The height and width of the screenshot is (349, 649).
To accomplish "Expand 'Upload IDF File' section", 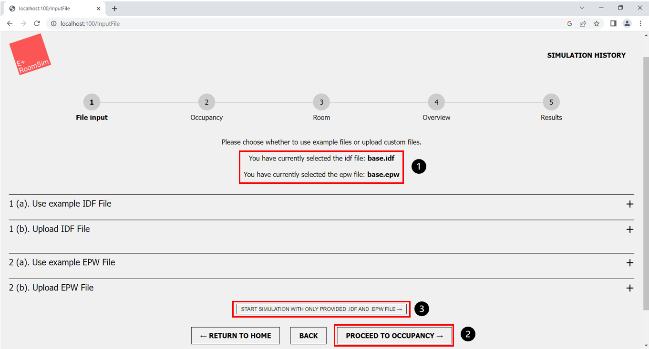I will (x=629, y=229).
